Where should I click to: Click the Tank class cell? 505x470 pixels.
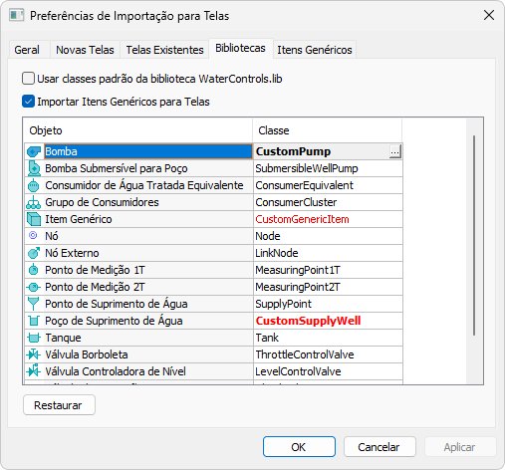328,338
